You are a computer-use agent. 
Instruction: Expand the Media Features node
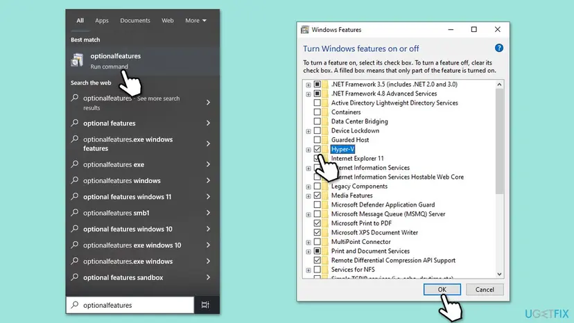click(308, 196)
